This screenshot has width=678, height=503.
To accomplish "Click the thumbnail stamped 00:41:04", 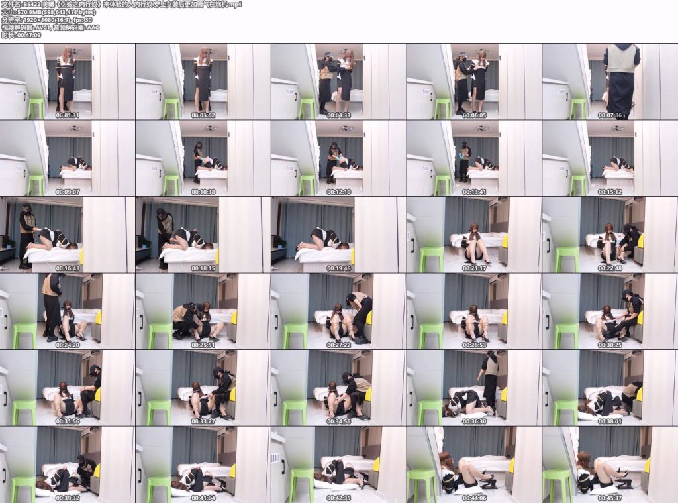I will pyautogui.click(x=203, y=465).
